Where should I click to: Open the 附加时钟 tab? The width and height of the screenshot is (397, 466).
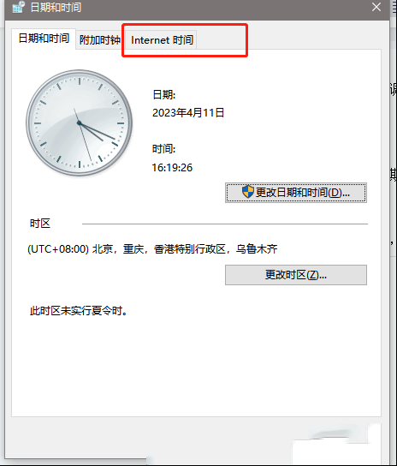pos(99,39)
